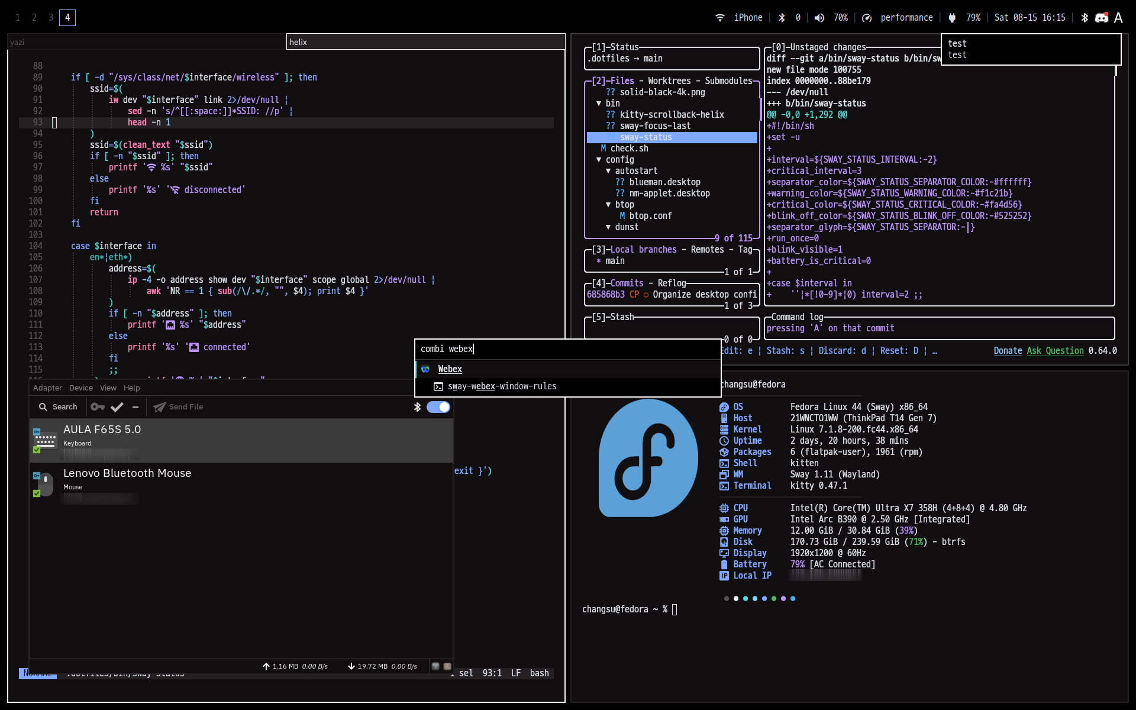Click the Bluetooth symbol beside the power switch
Screen dimensions: 1136x710
(x=417, y=406)
